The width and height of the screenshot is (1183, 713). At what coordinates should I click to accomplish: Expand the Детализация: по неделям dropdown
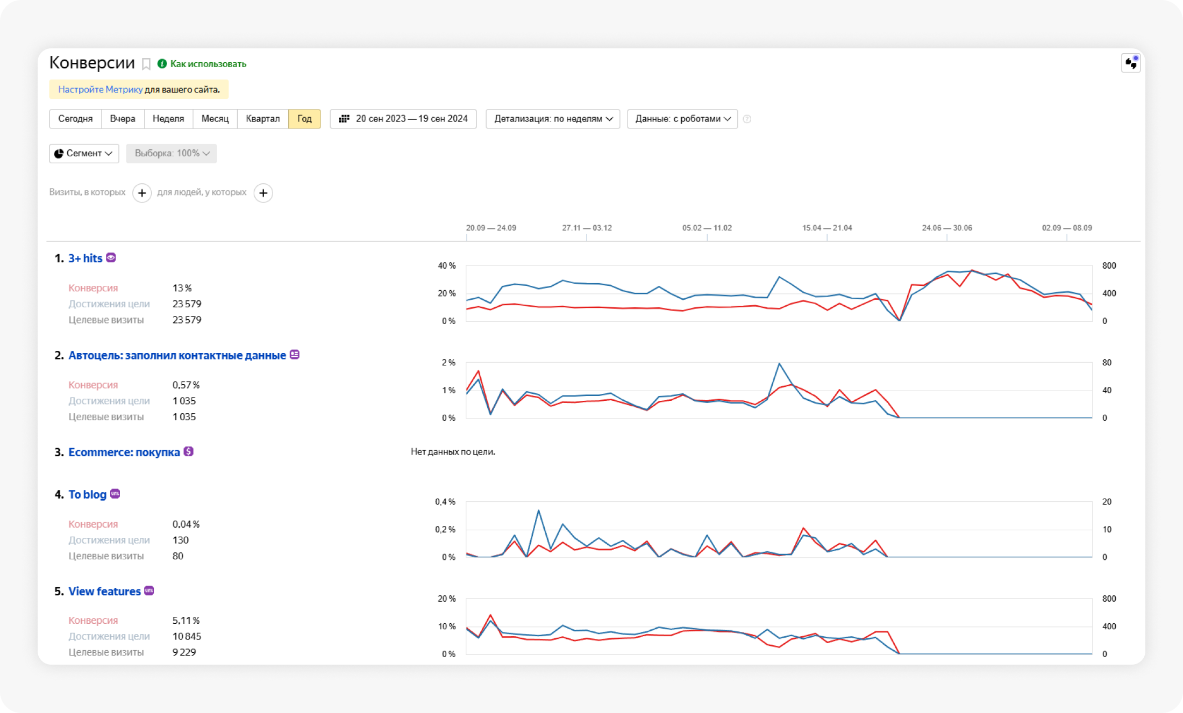tap(553, 119)
